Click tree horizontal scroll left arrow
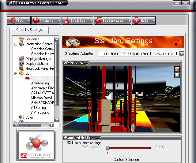Screen dimensions: 196x163 [x=16, y=124]
